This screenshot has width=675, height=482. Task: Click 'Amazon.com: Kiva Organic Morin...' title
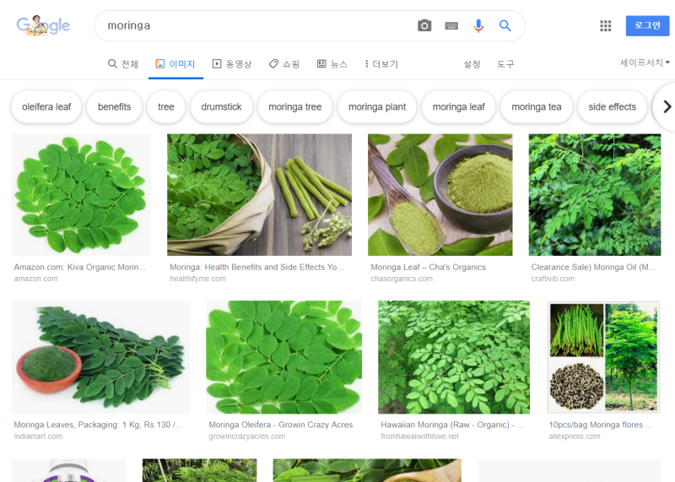79,267
